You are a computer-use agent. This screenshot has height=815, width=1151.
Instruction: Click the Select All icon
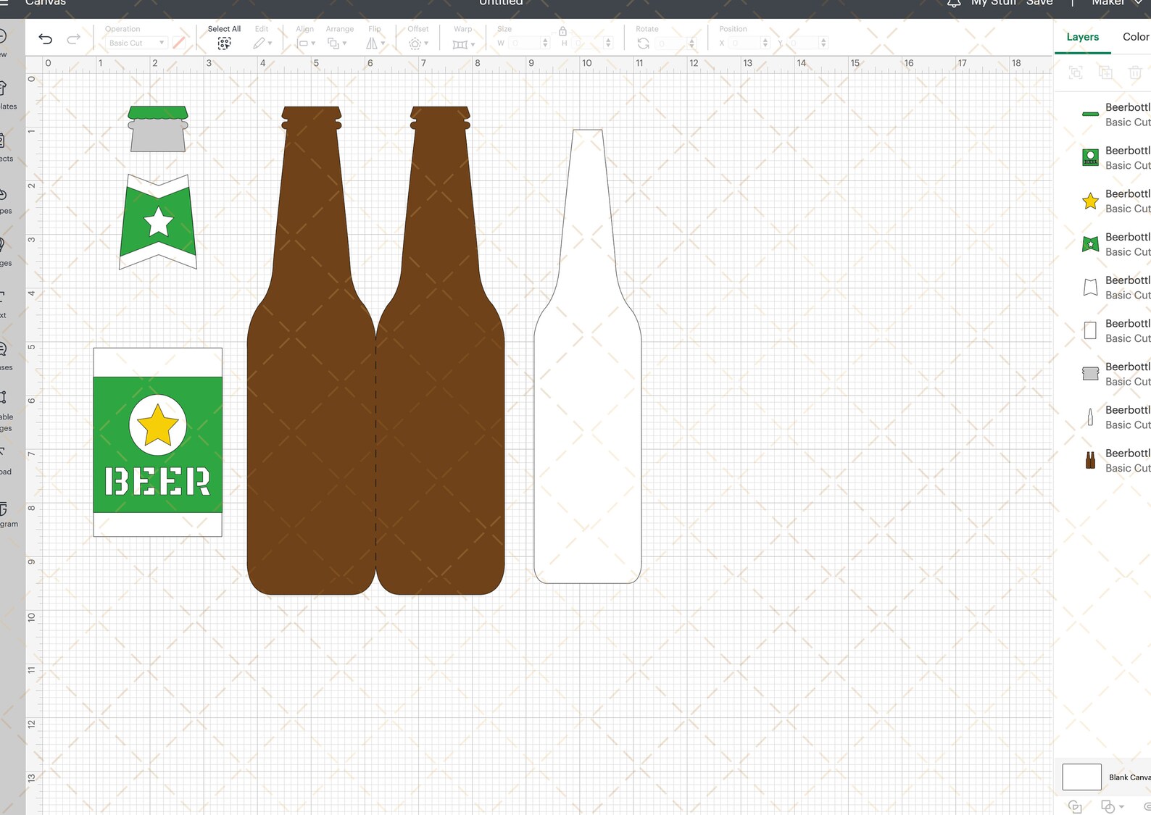(225, 43)
